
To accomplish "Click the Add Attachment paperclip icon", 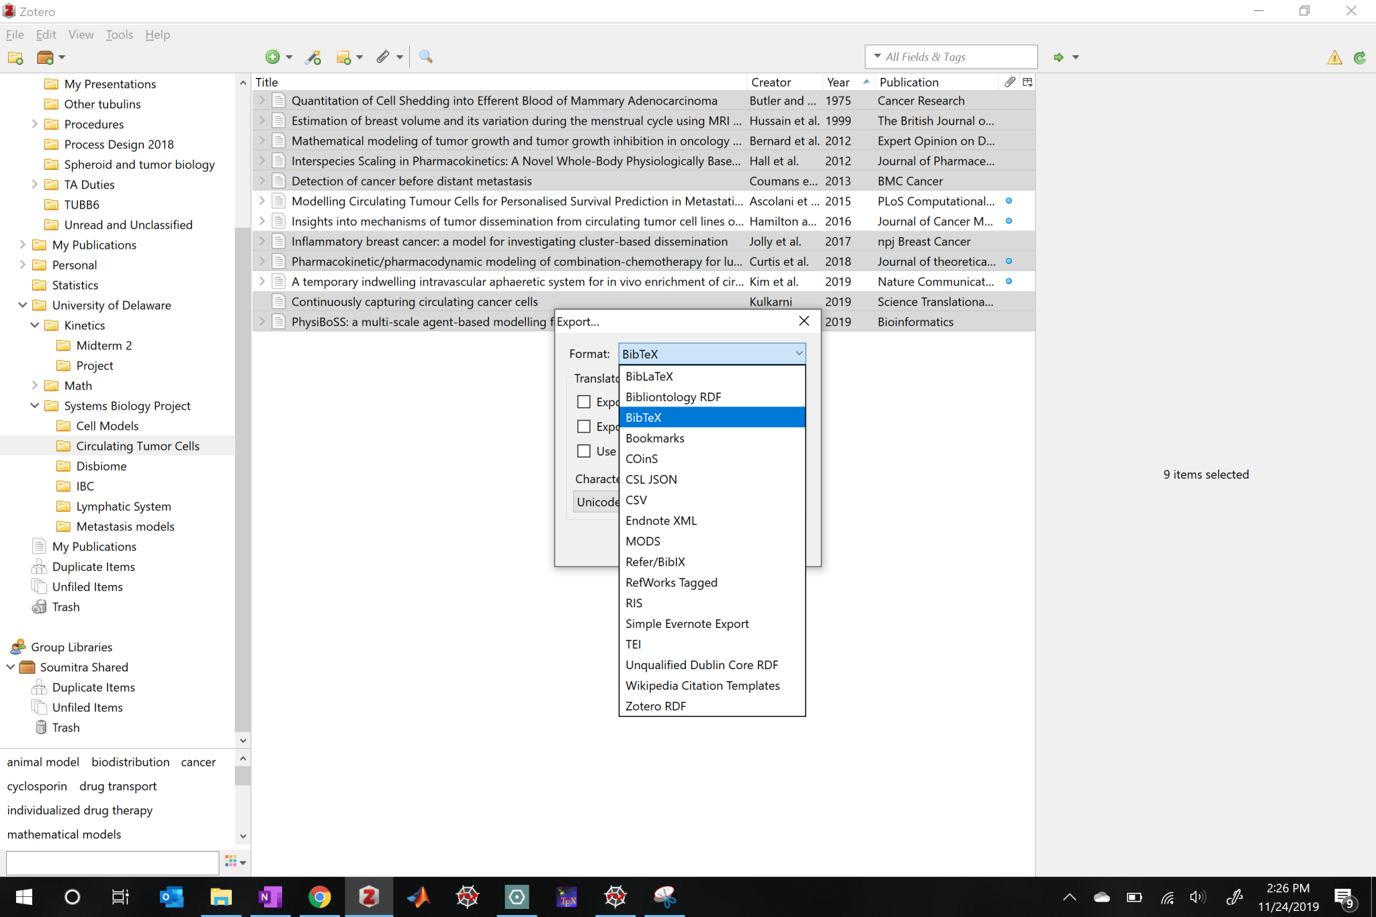I will 383,57.
